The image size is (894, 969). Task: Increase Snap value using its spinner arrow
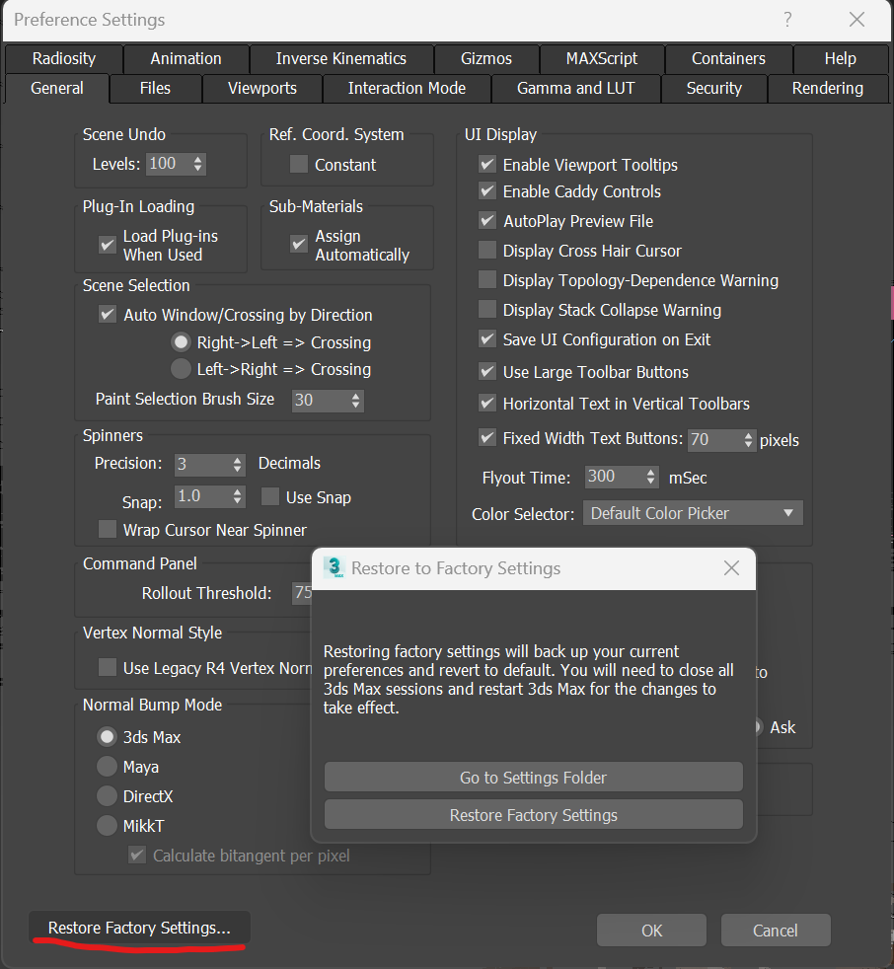click(x=236, y=492)
